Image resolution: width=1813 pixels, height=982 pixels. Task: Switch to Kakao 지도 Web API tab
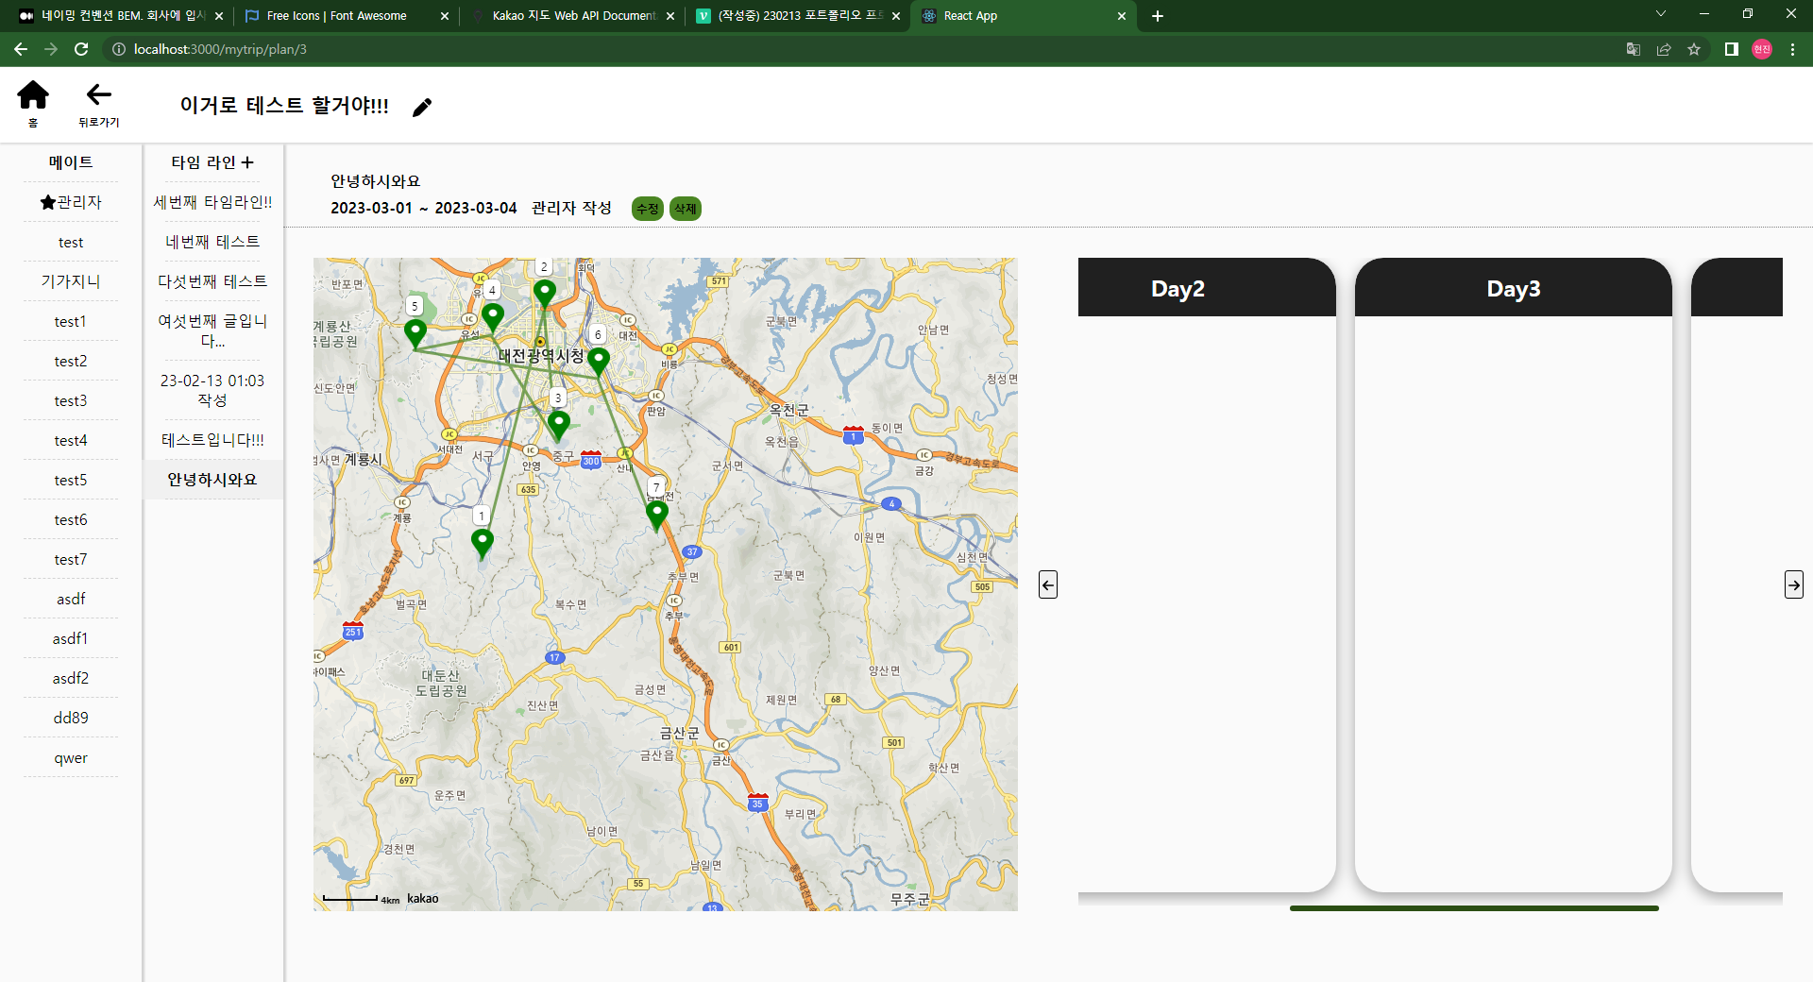pos(573,16)
